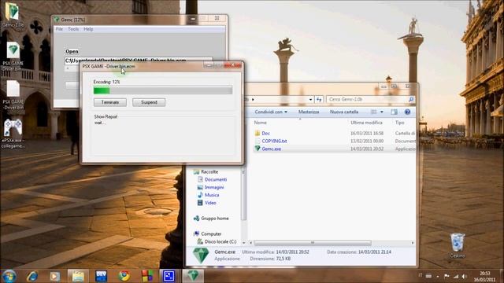Open the colorful squares taskbar application
The height and width of the screenshot is (283, 504).
coord(147,276)
